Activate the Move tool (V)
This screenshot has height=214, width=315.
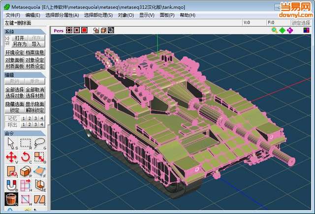click(x=11, y=157)
